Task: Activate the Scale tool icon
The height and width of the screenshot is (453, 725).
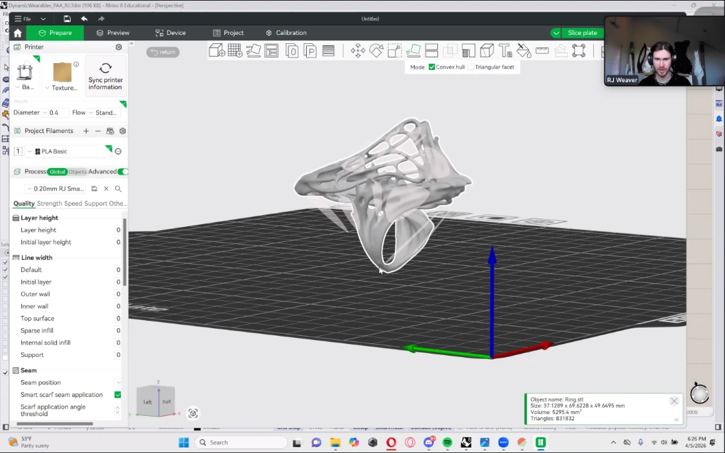Action: coord(395,51)
